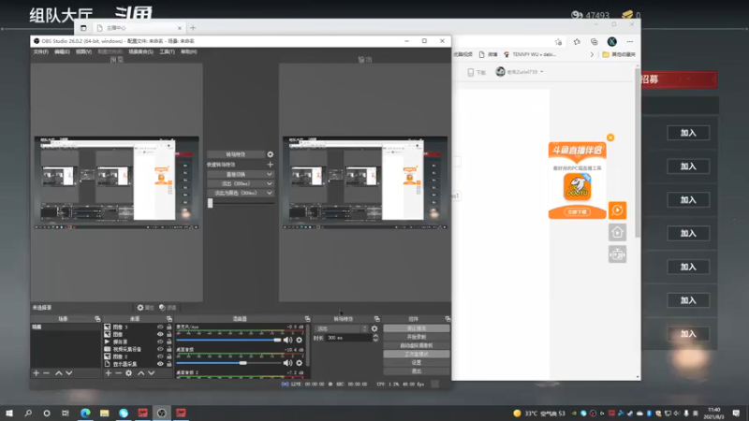Remove the selected source with the minus icon
Viewport: 749px width, 421px height.
pos(118,372)
